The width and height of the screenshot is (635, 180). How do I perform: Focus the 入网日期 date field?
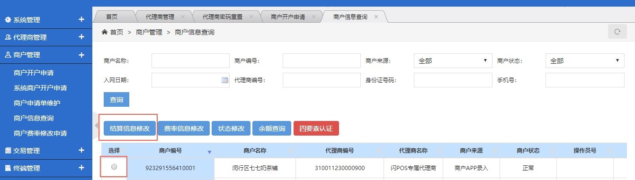(190, 80)
